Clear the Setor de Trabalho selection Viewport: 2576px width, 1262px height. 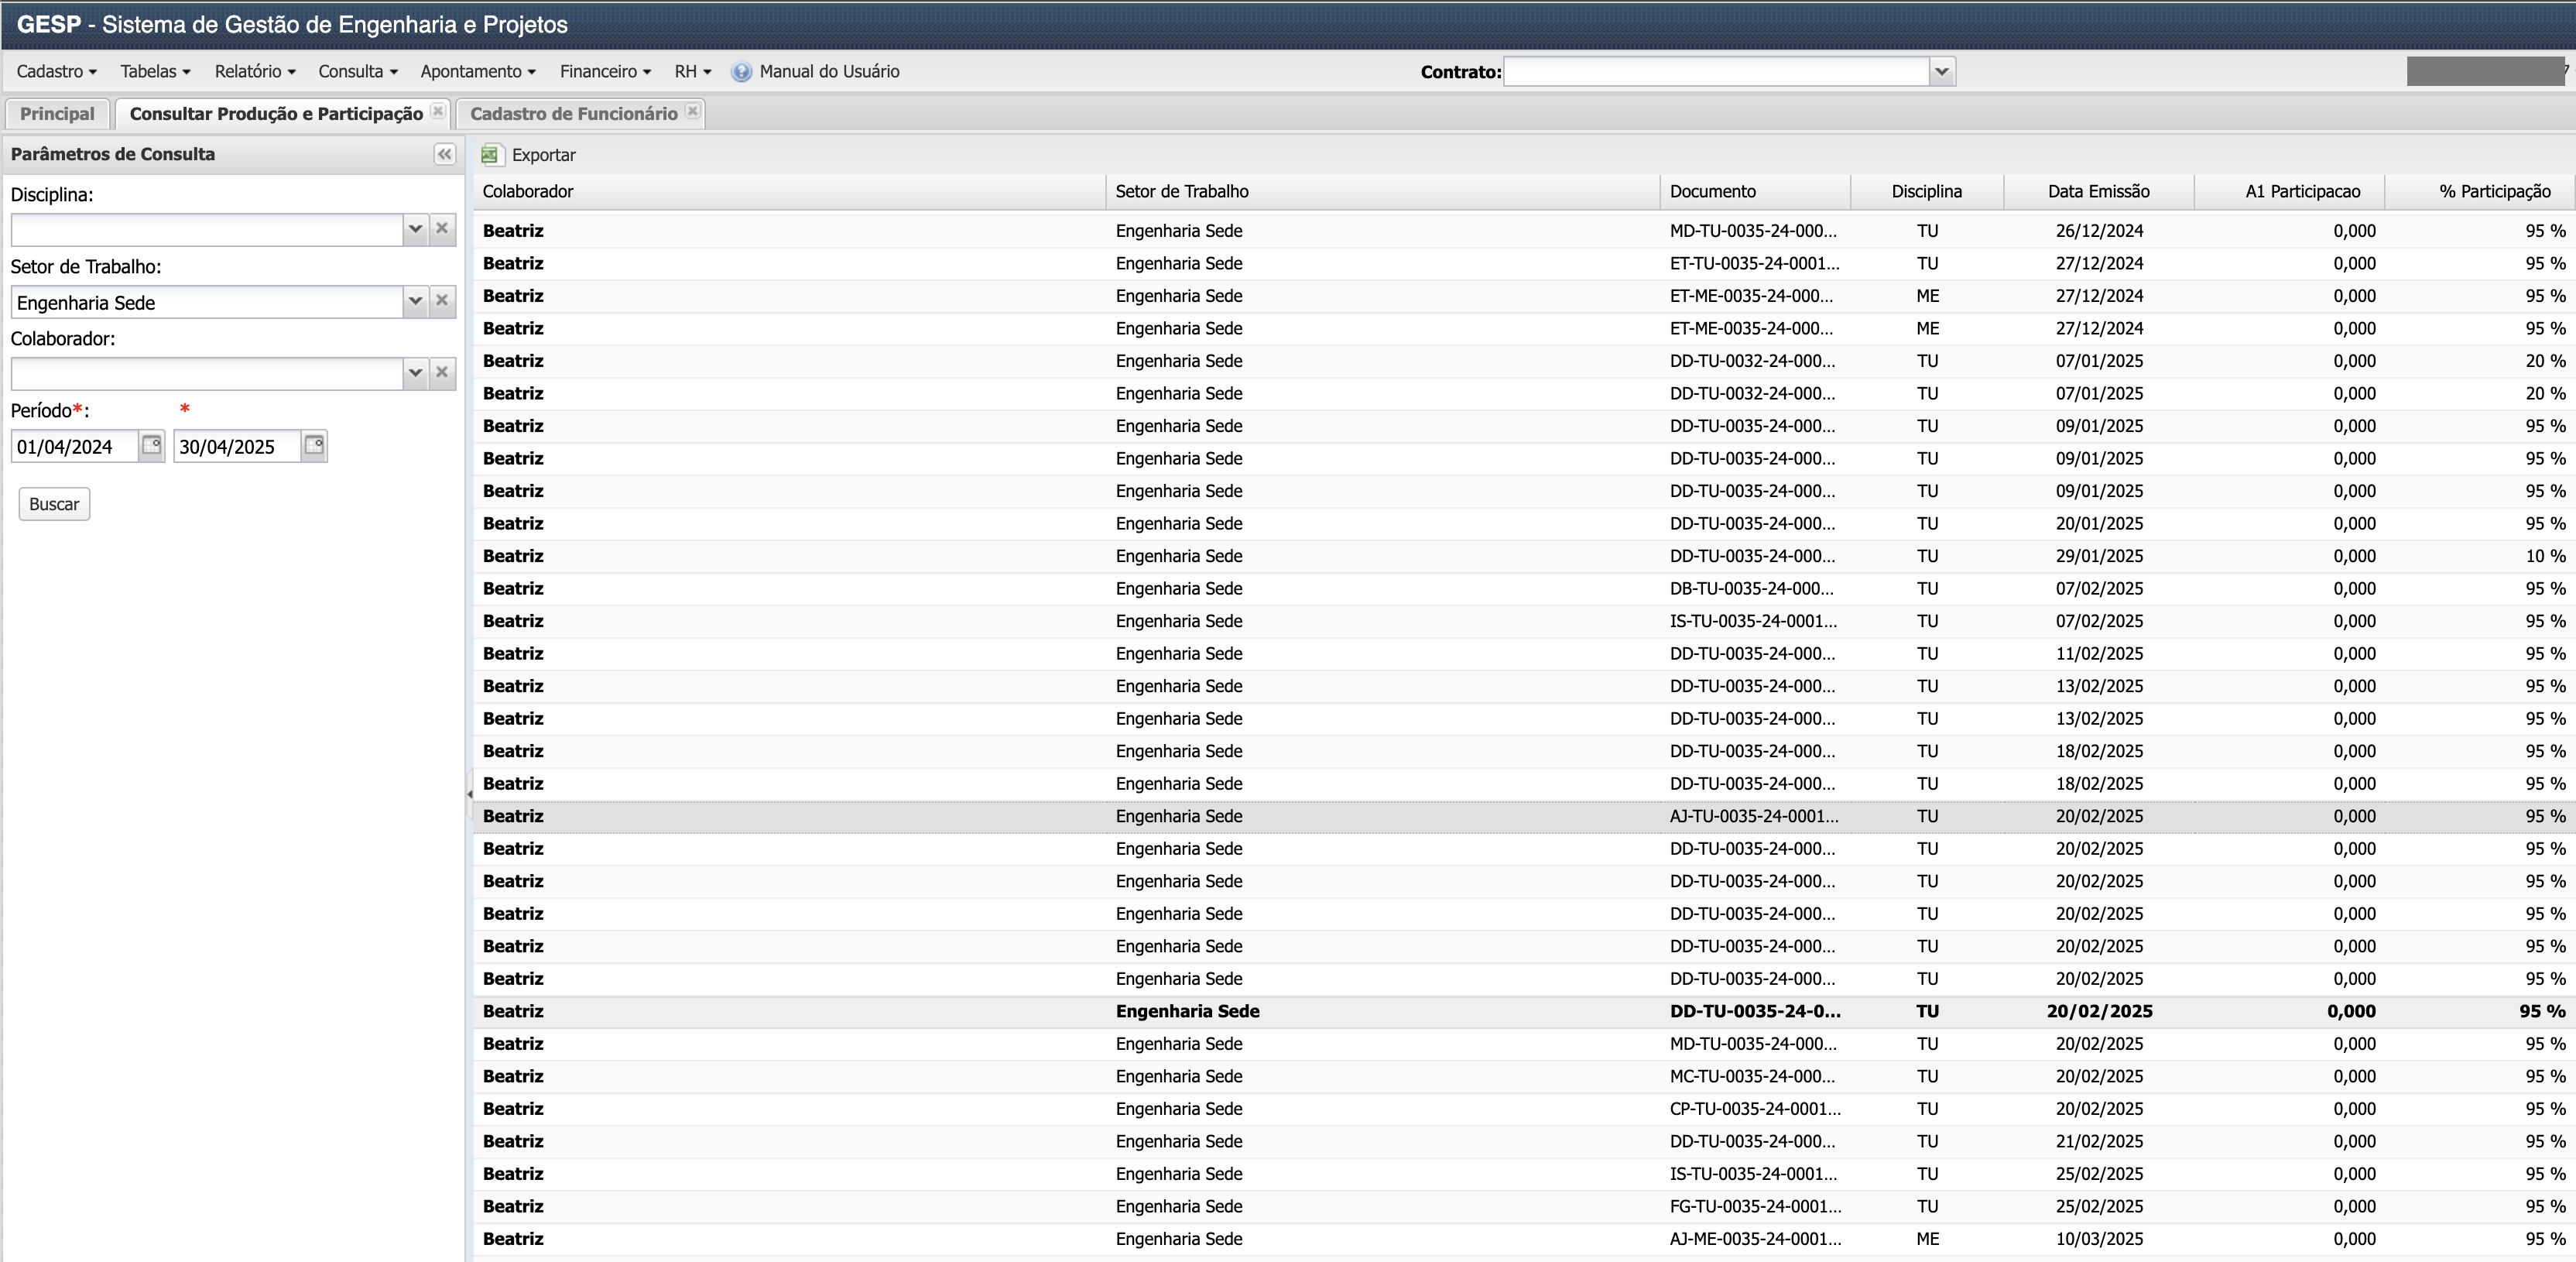point(442,301)
